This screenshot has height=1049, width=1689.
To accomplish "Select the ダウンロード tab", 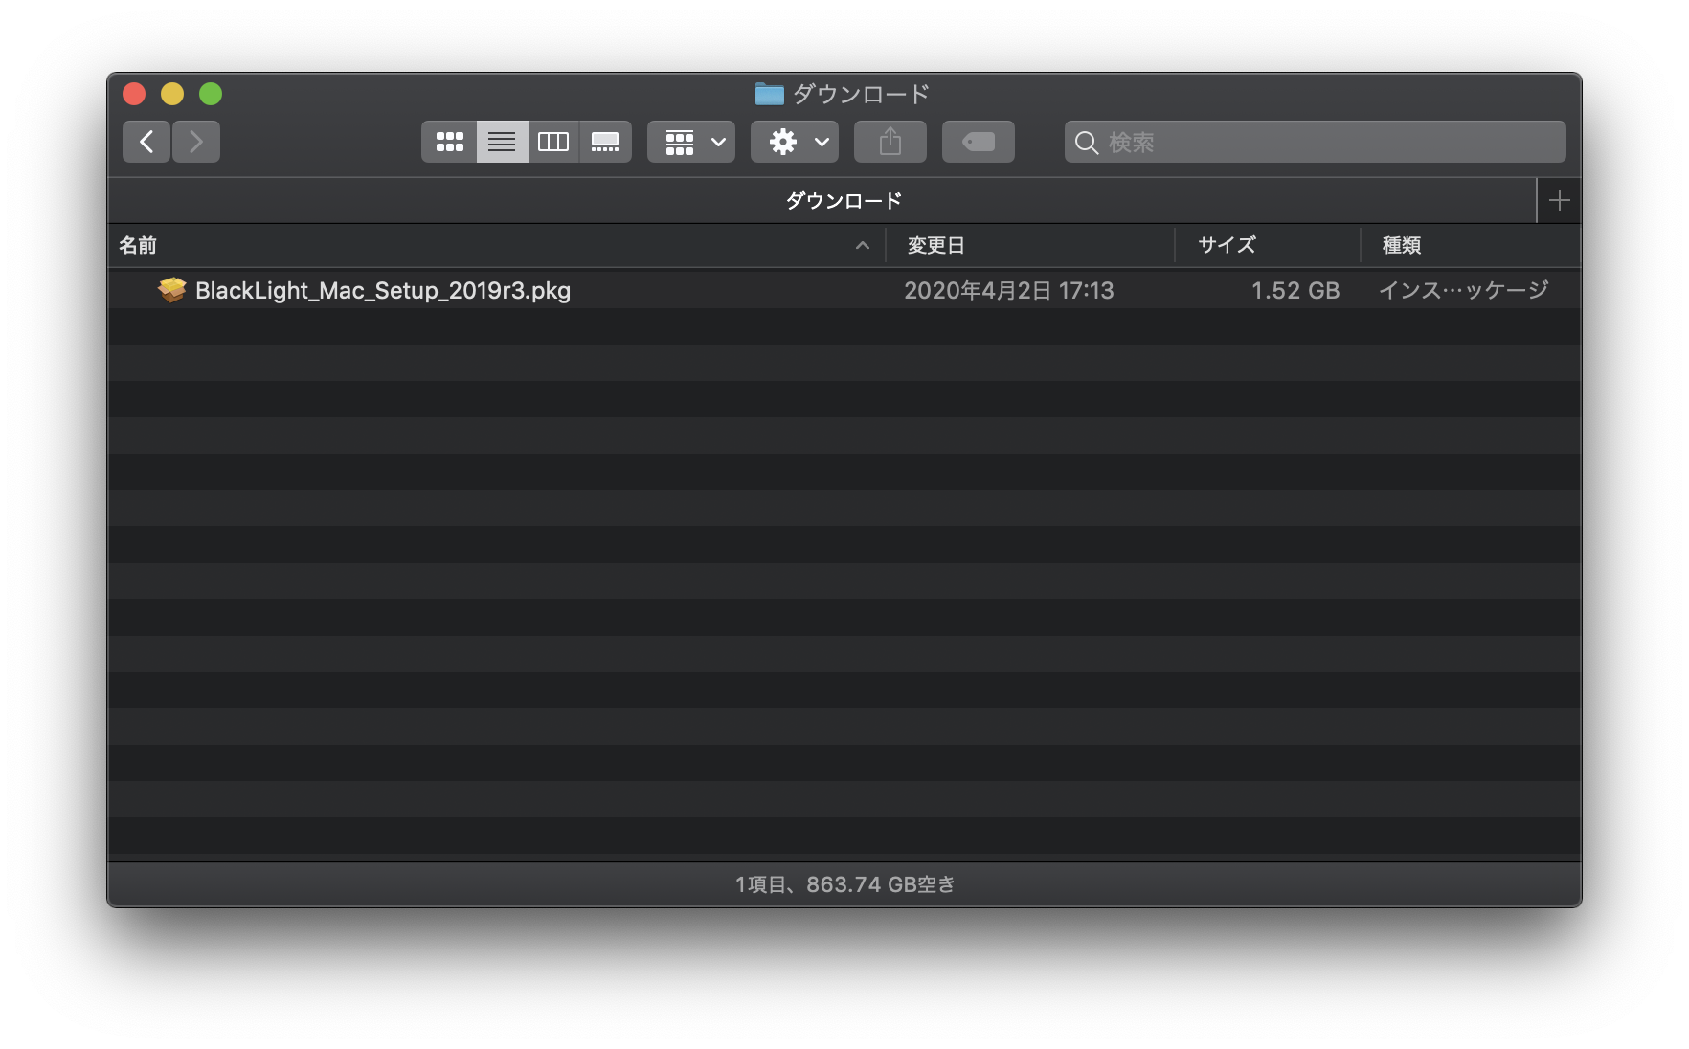I will 843,200.
